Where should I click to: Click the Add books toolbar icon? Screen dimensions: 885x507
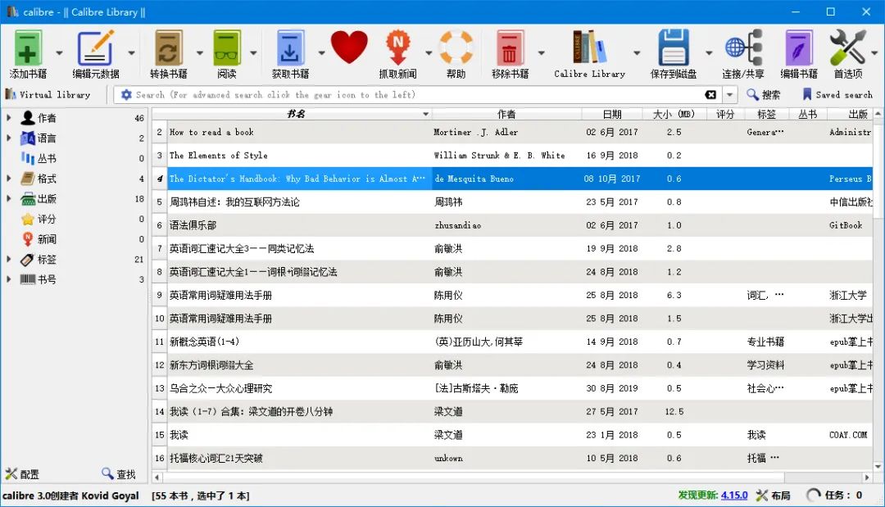click(27, 48)
